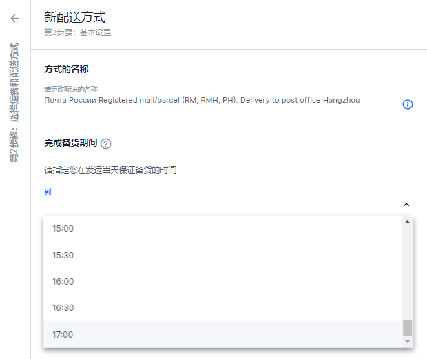Return to step 2 vertical label 第2步骤
Viewport: 427px width, 359px height.
pos(14,103)
